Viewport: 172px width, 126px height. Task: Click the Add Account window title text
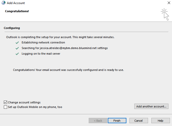(x=16, y=3)
